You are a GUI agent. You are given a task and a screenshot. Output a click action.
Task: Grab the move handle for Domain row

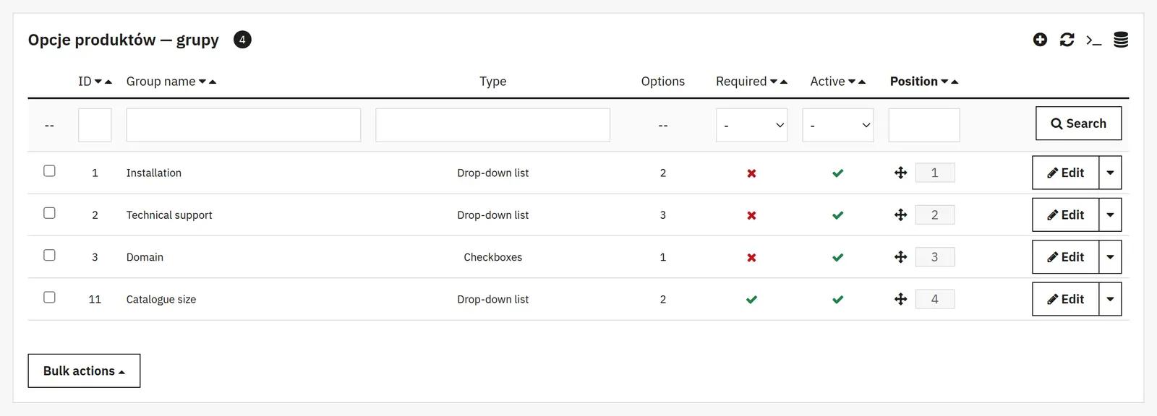(900, 257)
